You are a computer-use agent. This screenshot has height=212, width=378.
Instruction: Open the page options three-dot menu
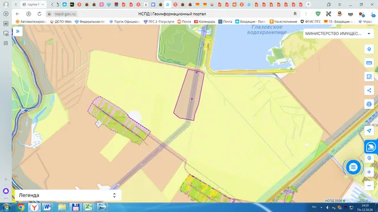click(x=306, y=14)
